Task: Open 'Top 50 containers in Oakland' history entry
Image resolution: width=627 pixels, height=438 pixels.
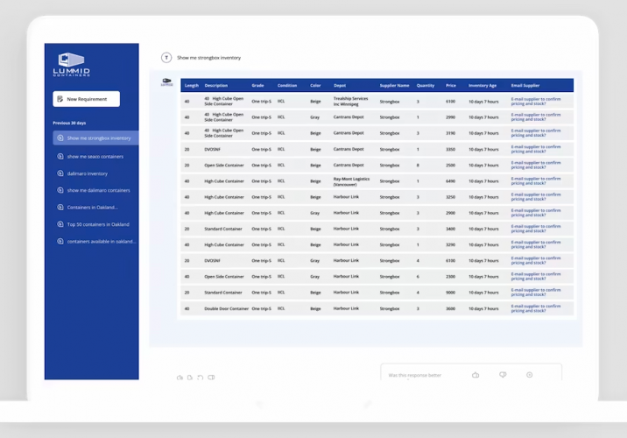Action: pos(95,224)
